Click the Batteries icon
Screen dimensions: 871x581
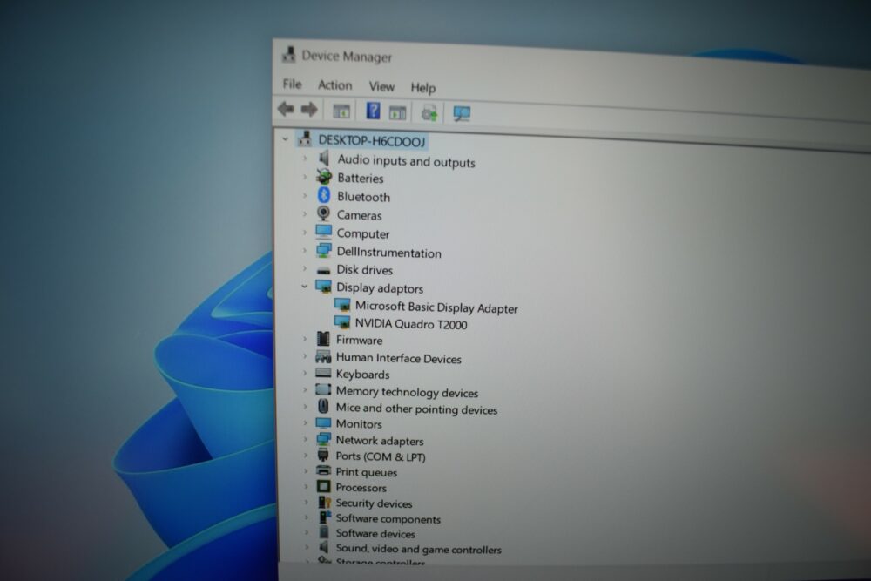tap(324, 177)
